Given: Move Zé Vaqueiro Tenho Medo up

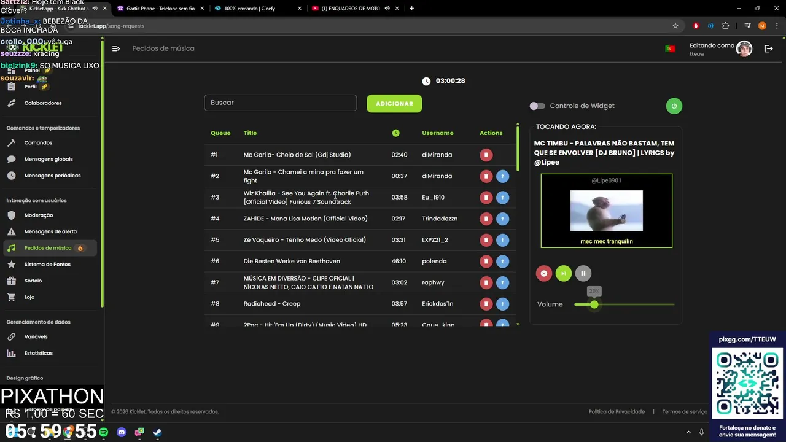Looking at the screenshot, I should click(502, 240).
